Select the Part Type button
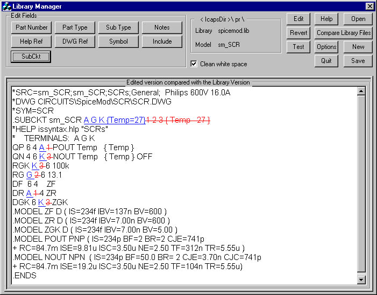 pos(75,27)
